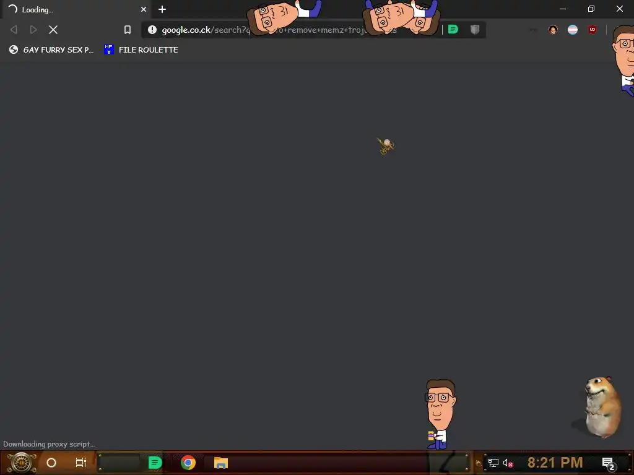The image size is (634, 475).
Task: Open the steampunk Start button
Action: click(x=21, y=463)
